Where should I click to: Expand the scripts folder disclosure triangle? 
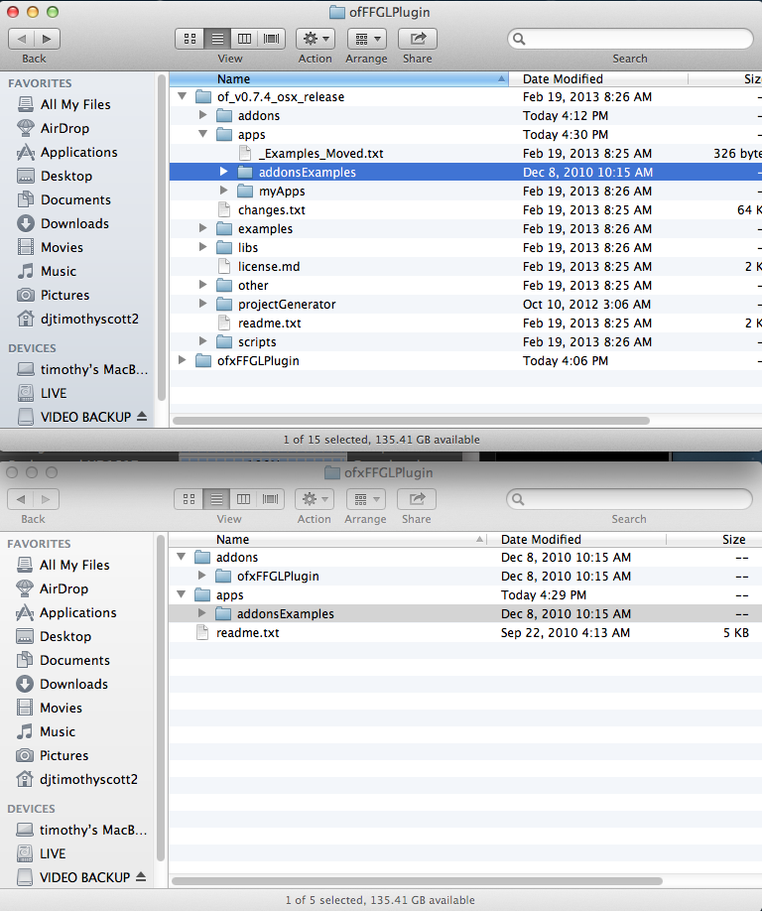203,342
